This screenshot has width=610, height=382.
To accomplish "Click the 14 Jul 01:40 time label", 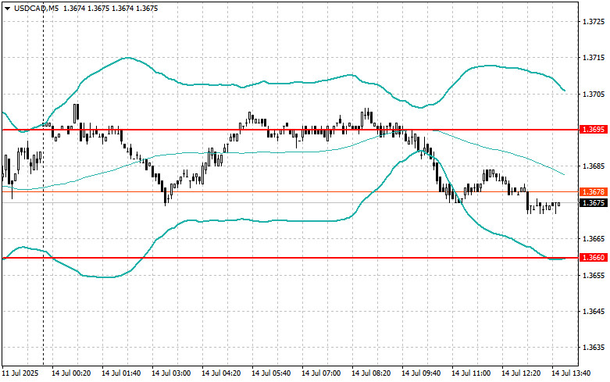I will pyautogui.click(x=121, y=373).
